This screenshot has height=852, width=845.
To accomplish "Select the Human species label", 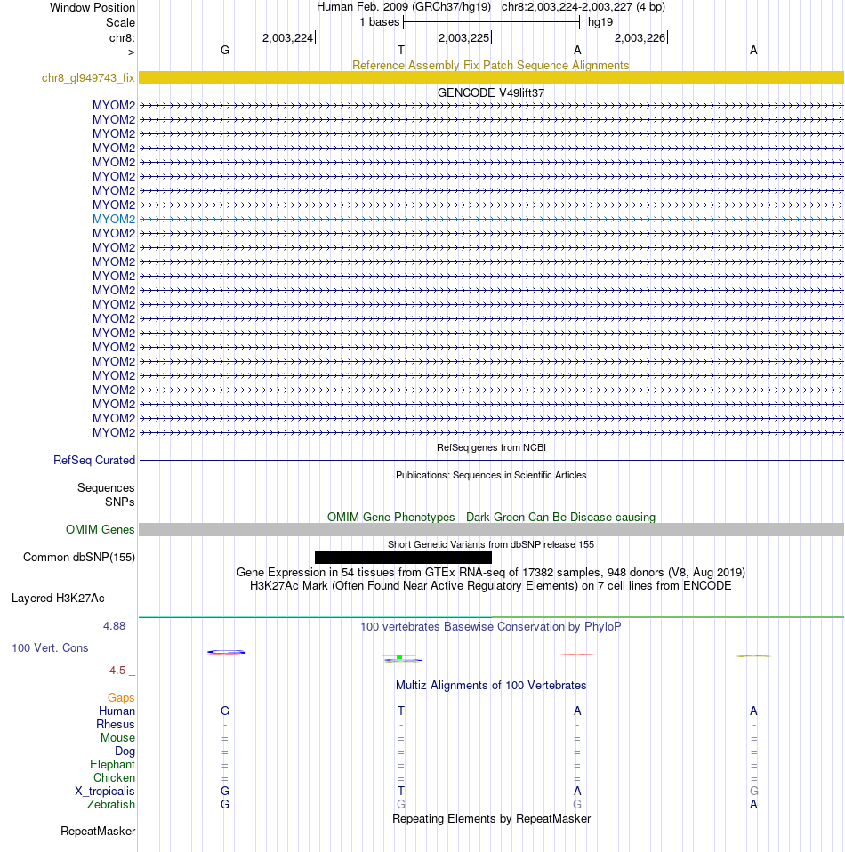I will point(117,711).
